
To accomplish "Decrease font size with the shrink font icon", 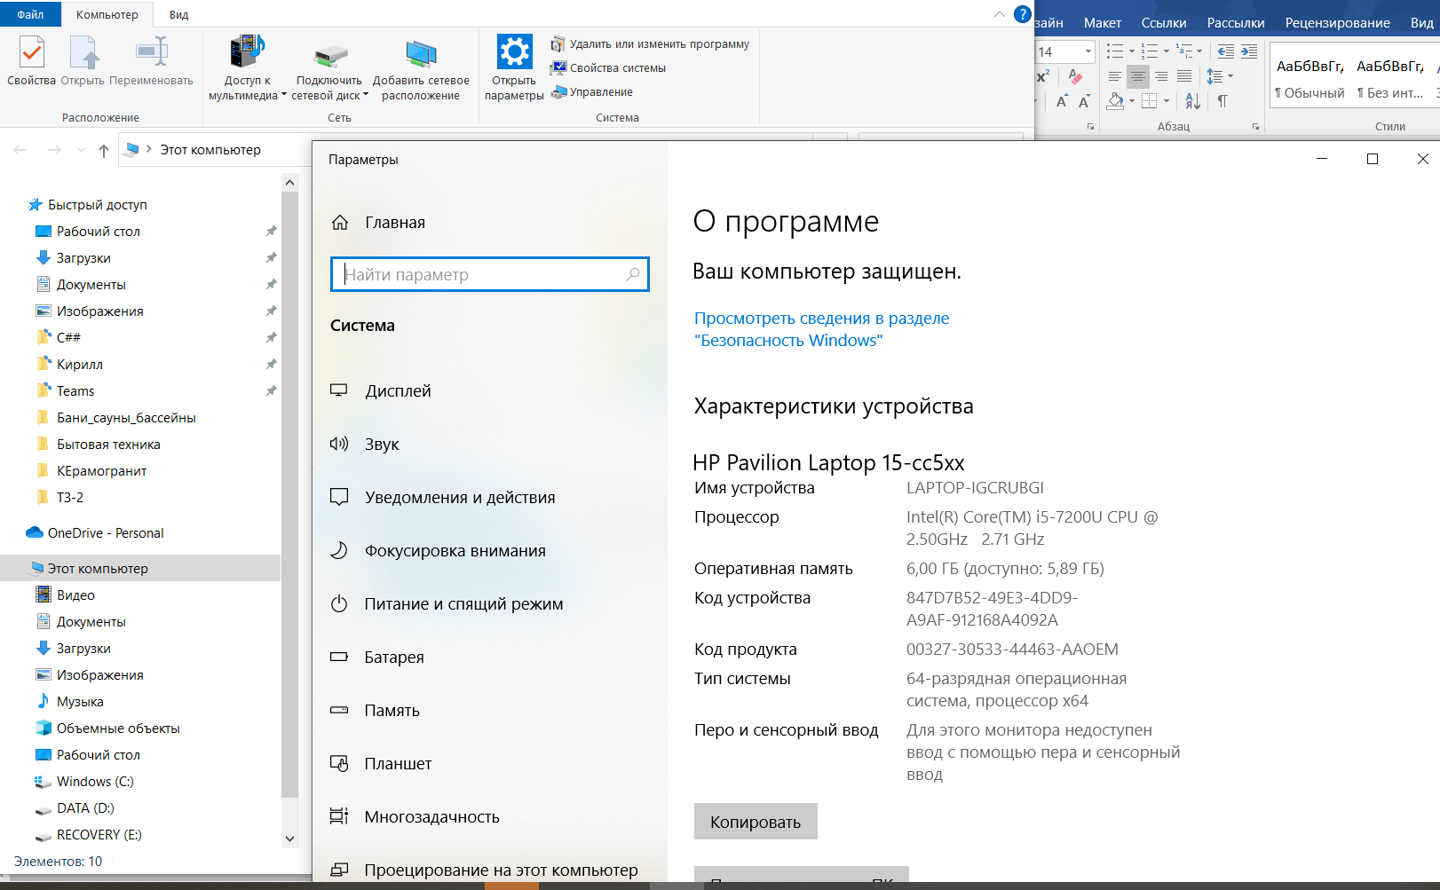I will (1084, 101).
